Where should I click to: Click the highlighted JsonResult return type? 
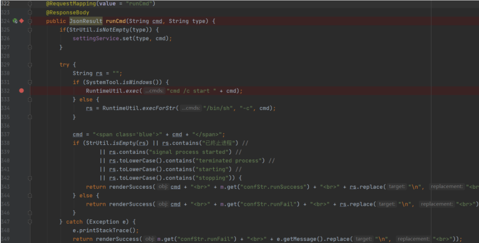(86, 21)
